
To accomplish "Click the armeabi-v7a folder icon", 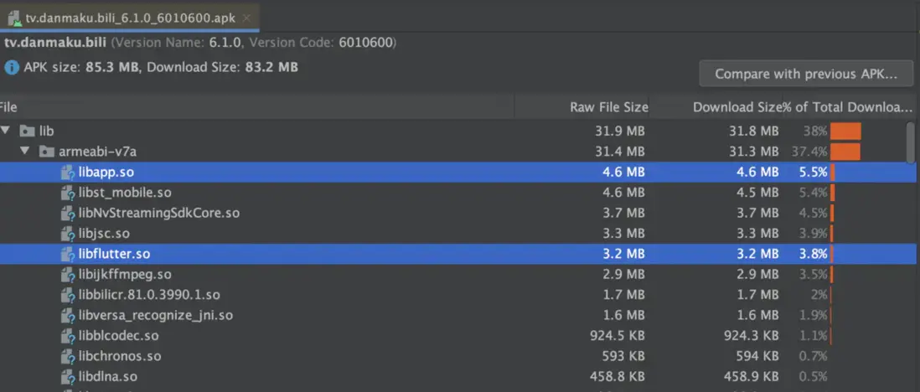I will click(x=47, y=152).
